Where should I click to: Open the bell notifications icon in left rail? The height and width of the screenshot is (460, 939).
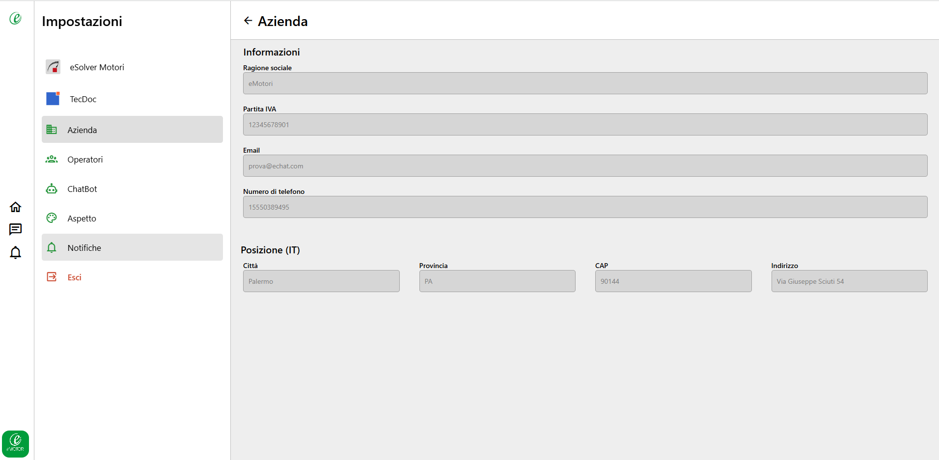coord(15,252)
